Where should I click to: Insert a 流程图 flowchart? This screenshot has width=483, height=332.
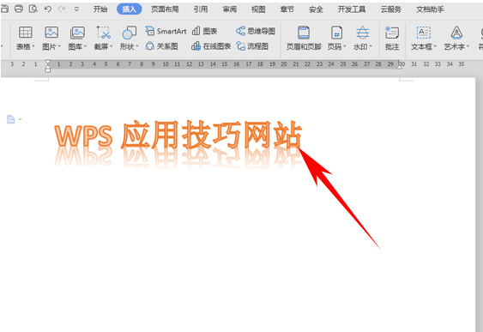tap(252, 46)
